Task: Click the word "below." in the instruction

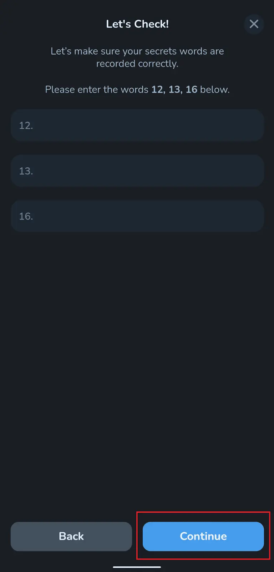Action: [215, 89]
